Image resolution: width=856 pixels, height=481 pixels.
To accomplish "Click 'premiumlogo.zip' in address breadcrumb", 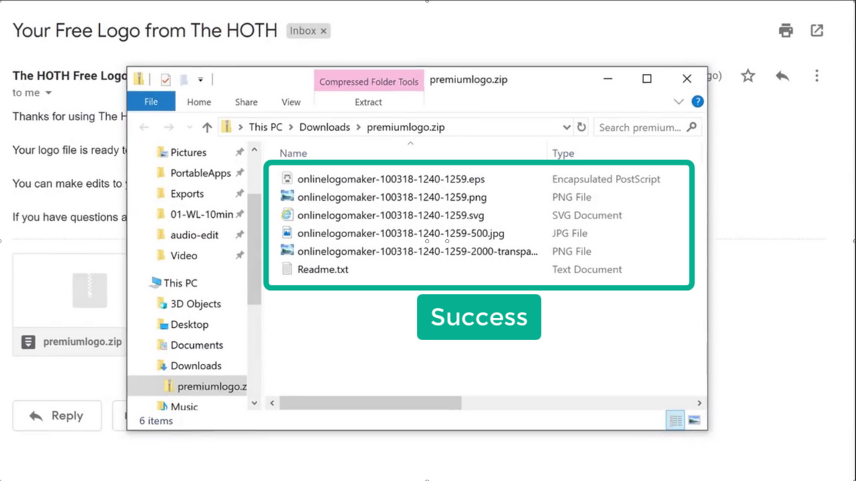I will [405, 127].
